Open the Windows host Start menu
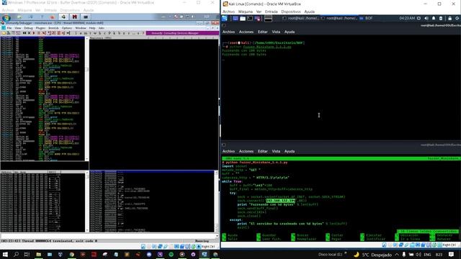461x259 pixels. (x=5, y=254)
